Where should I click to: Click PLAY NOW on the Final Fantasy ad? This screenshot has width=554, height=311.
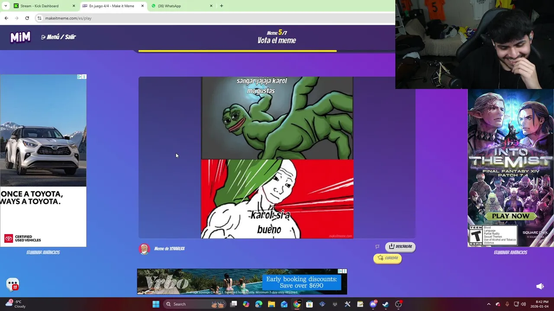510,216
